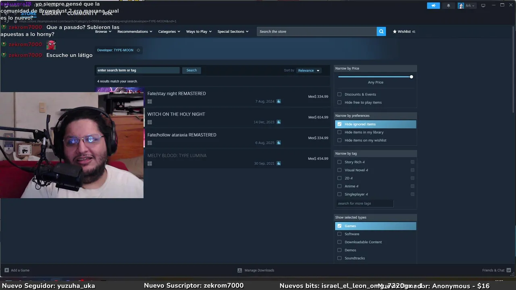Enable Hide free to play items checkbox
Screen dimensions: 516x290
(x=339, y=102)
